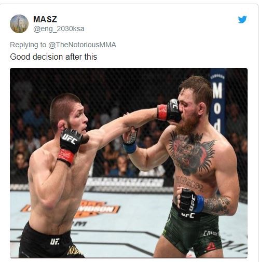Open the @TheNotoriousMMA mention link
The width and height of the screenshot is (259, 262).
pyautogui.click(x=82, y=45)
